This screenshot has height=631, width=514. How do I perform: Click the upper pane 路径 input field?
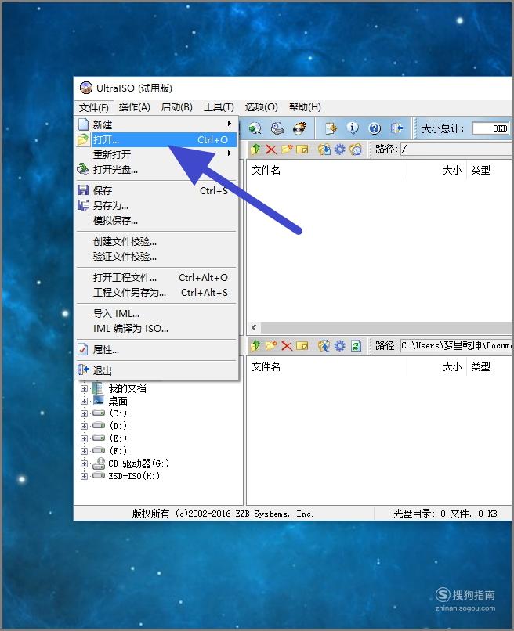(456, 150)
